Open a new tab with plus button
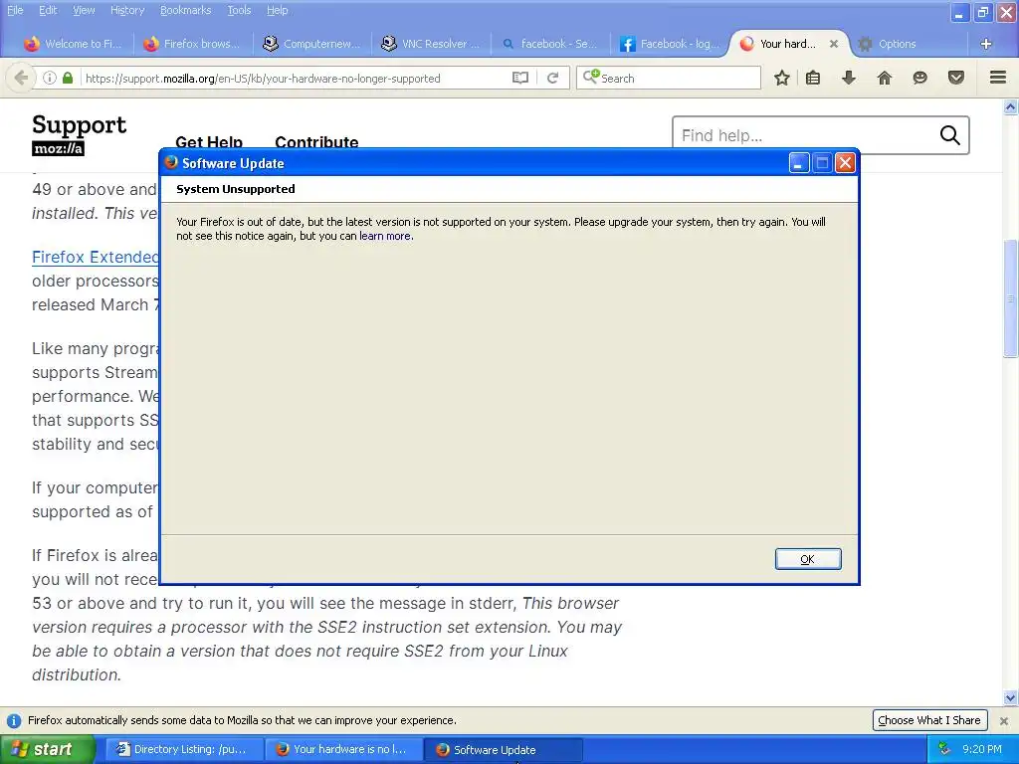The image size is (1019, 764). 986,44
